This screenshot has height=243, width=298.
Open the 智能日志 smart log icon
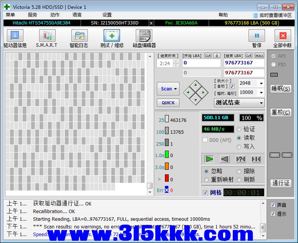point(79,36)
